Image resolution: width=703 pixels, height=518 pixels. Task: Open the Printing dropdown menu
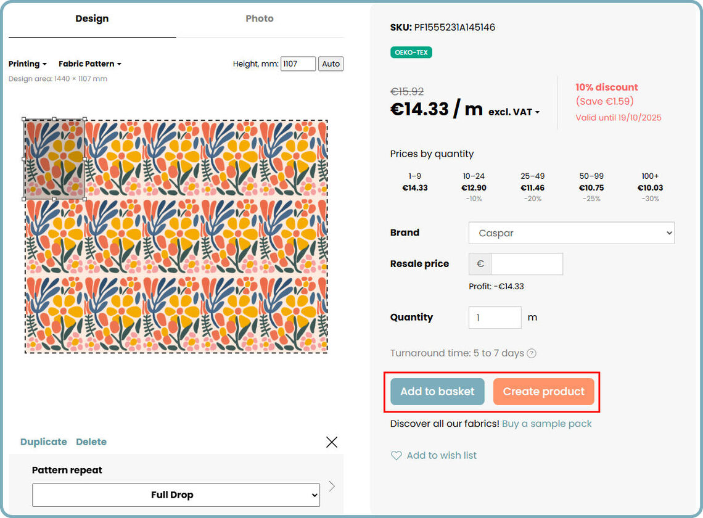click(27, 64)
